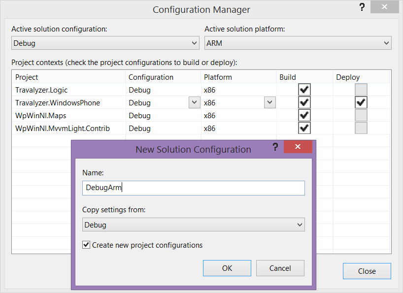Select the Travalyzer.WindowsPhone project name

pos(58,103)
